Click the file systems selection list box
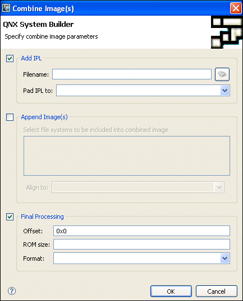 click(x=127, y=156)
